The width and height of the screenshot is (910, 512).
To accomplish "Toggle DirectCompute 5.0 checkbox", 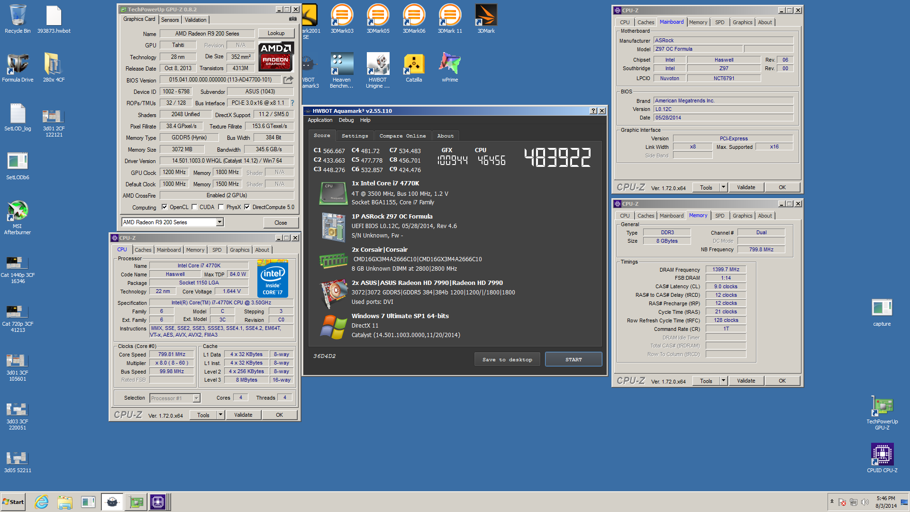I will pyautogui.click(x=247, y=207).
